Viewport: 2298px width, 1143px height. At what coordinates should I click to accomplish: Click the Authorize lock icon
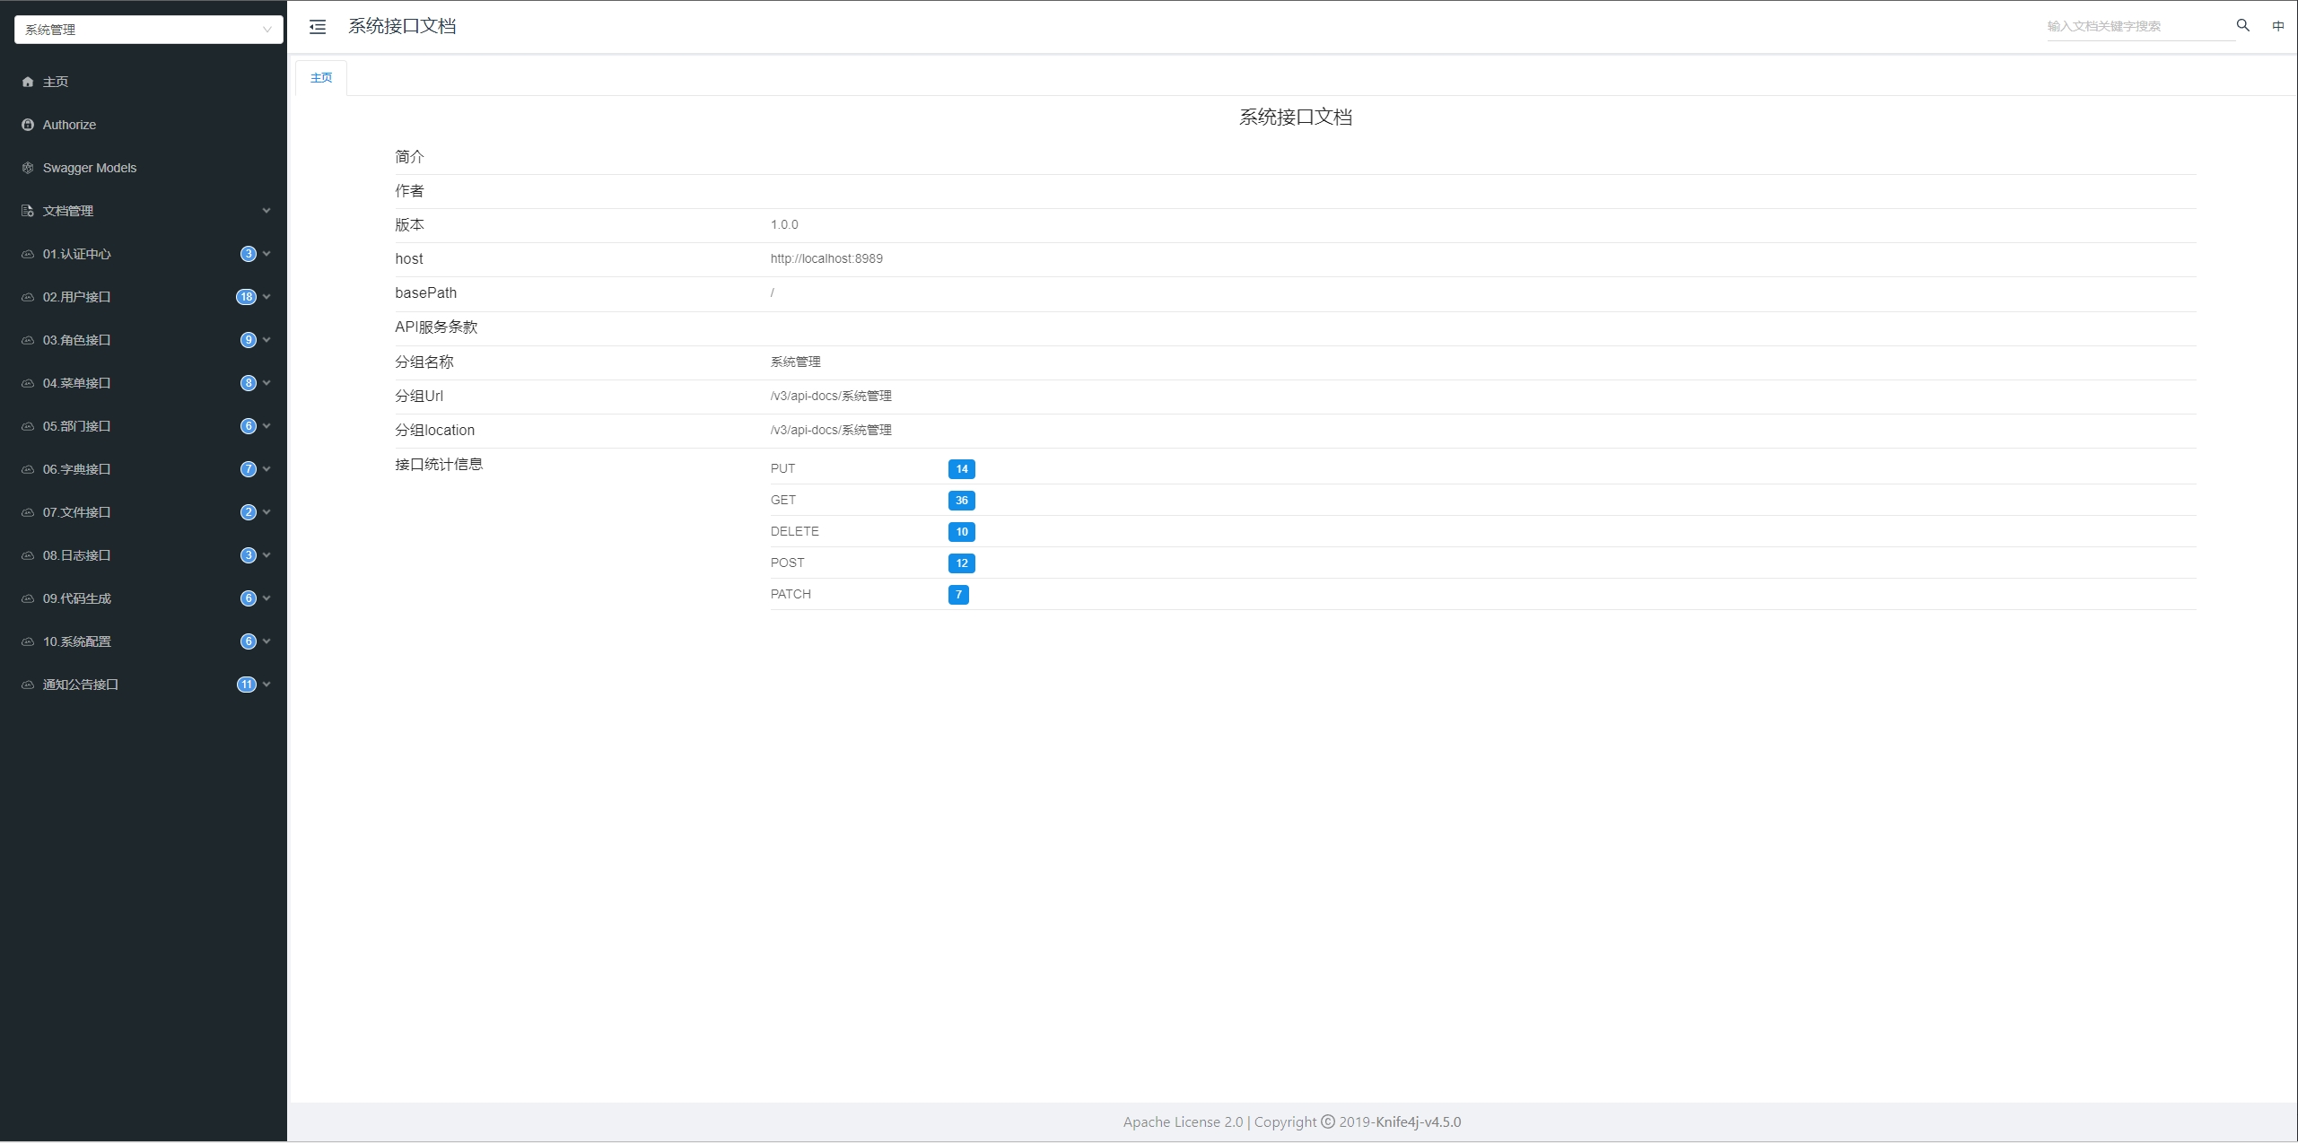click(28, 125)
